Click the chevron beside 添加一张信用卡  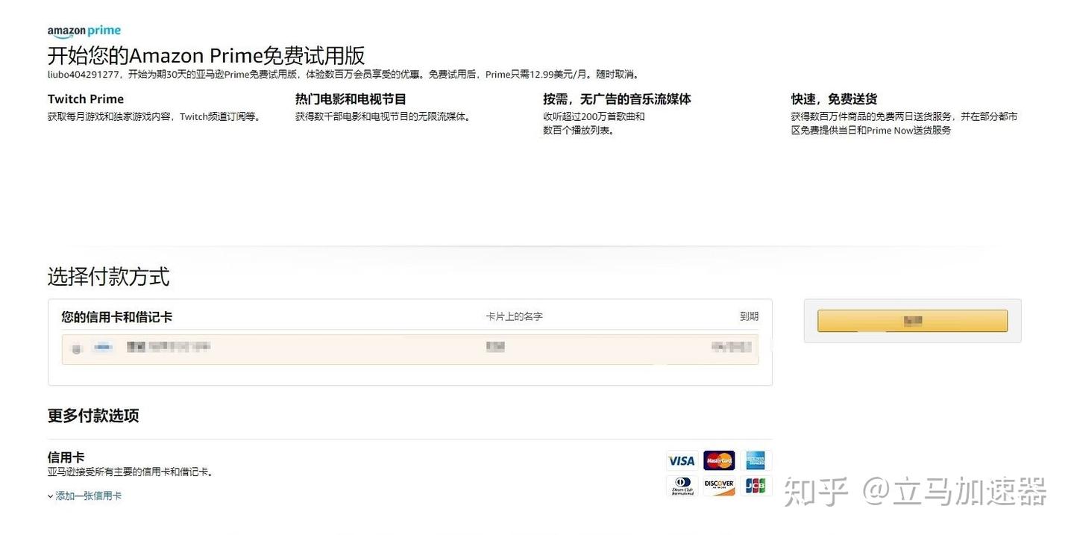pos(49,495)
